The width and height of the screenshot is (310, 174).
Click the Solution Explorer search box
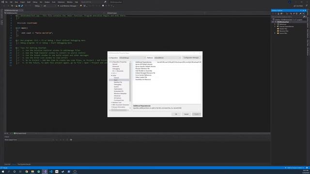287,17
